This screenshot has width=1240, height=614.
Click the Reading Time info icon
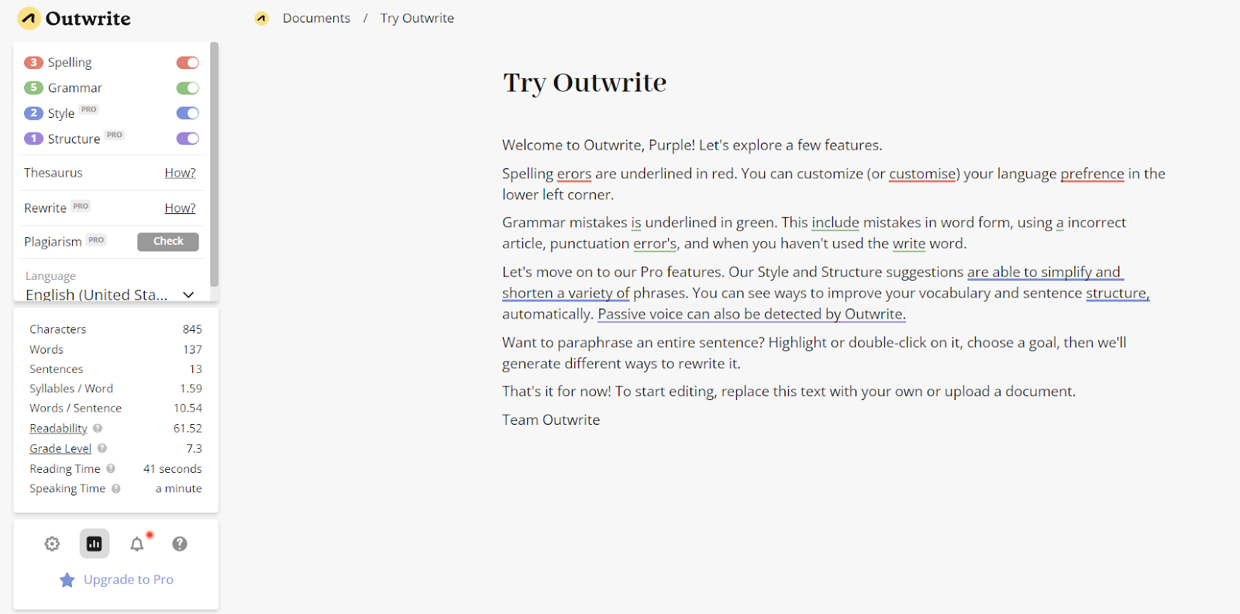111,468
